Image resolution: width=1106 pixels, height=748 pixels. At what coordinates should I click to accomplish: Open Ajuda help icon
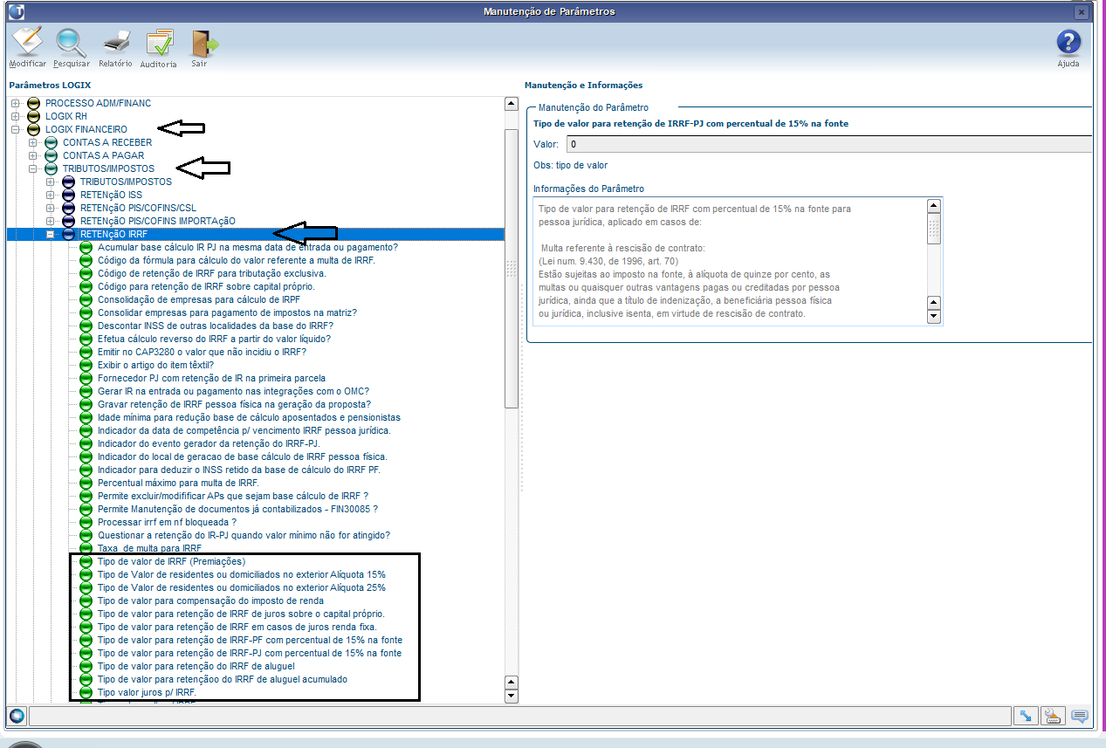(1068, 47)
